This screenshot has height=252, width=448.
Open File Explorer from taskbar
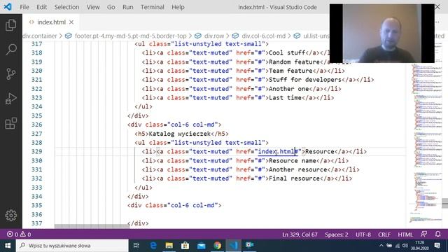point(169,246)
